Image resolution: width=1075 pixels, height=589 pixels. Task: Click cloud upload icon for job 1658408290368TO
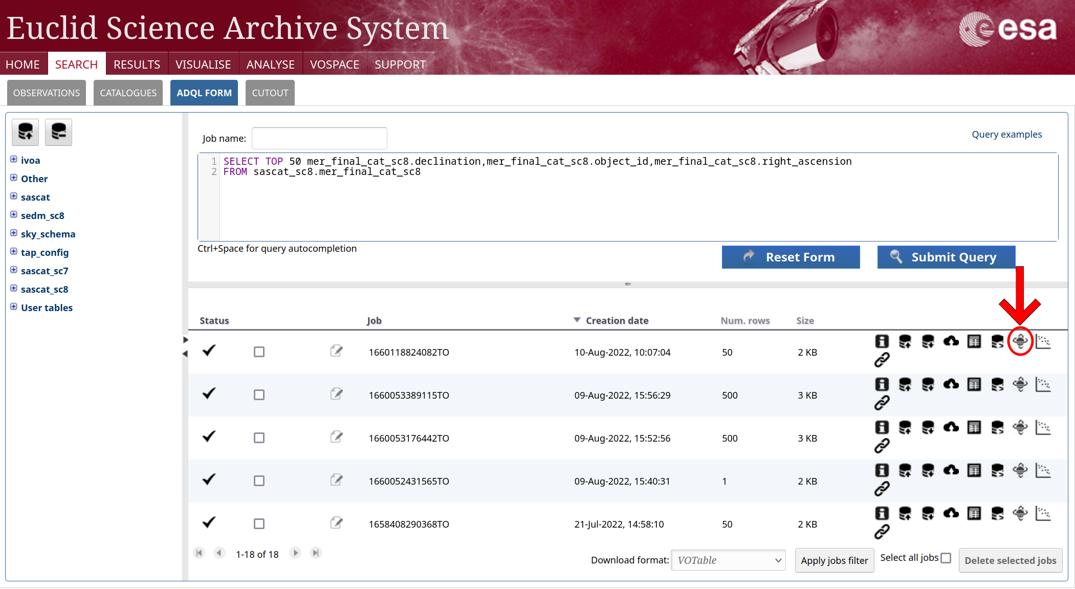(x=951, y=513)
